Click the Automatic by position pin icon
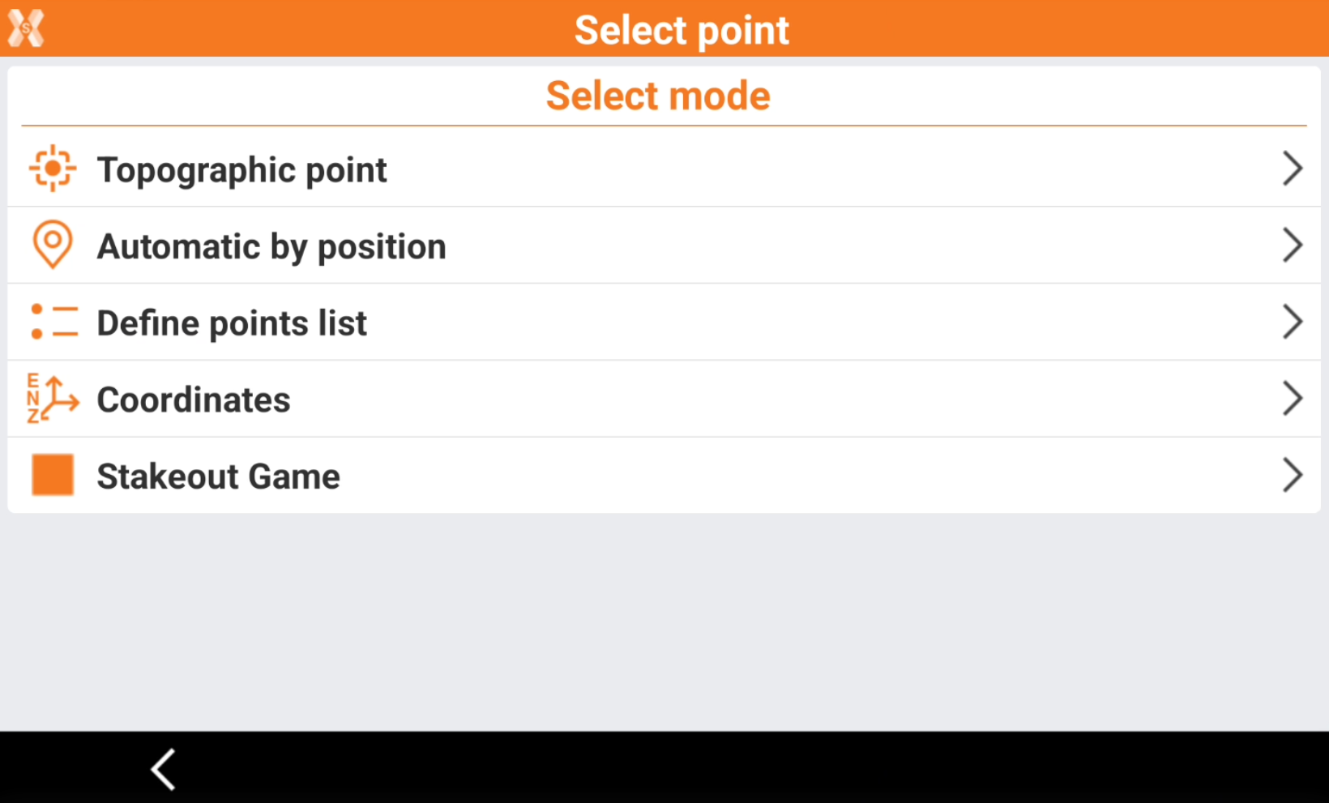 (53, 245)
